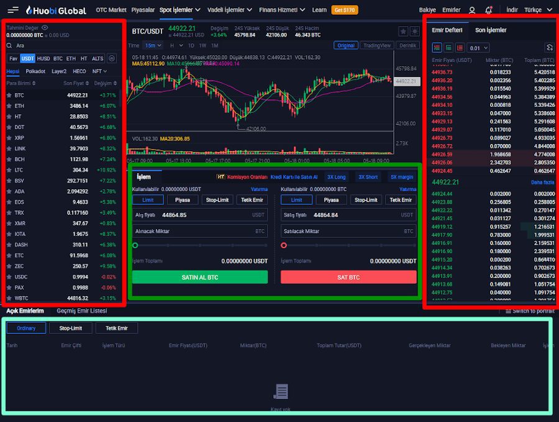Star the HT row as favorite
The height and width of the screenshot is (422, 559).
click(9, 117)
